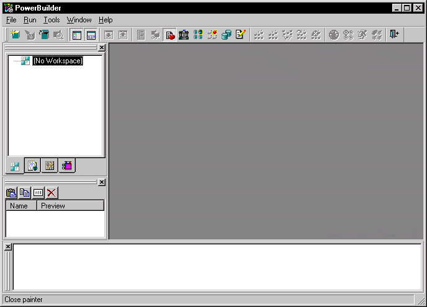Click the Stop build icon

316,35
